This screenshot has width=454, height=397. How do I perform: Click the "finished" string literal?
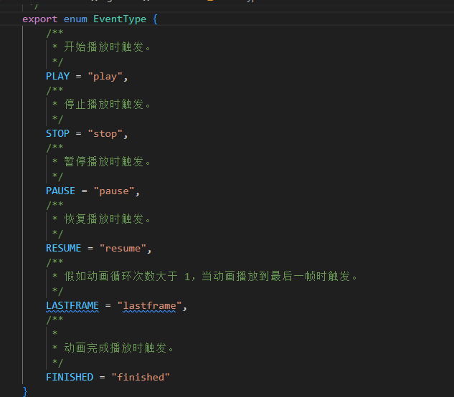click(141, 378)
